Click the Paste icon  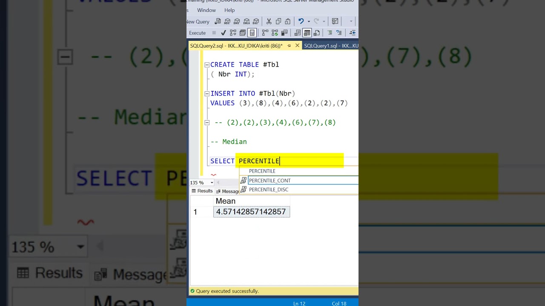tap(287, 21)
